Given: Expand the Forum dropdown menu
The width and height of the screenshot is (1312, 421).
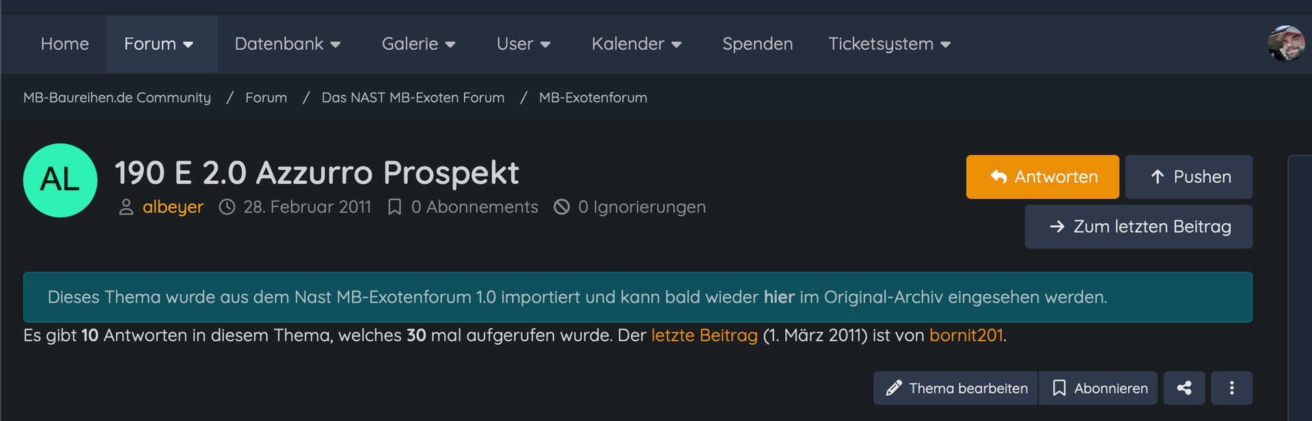Looking at the screenshot, I should (x=159, y=44).
